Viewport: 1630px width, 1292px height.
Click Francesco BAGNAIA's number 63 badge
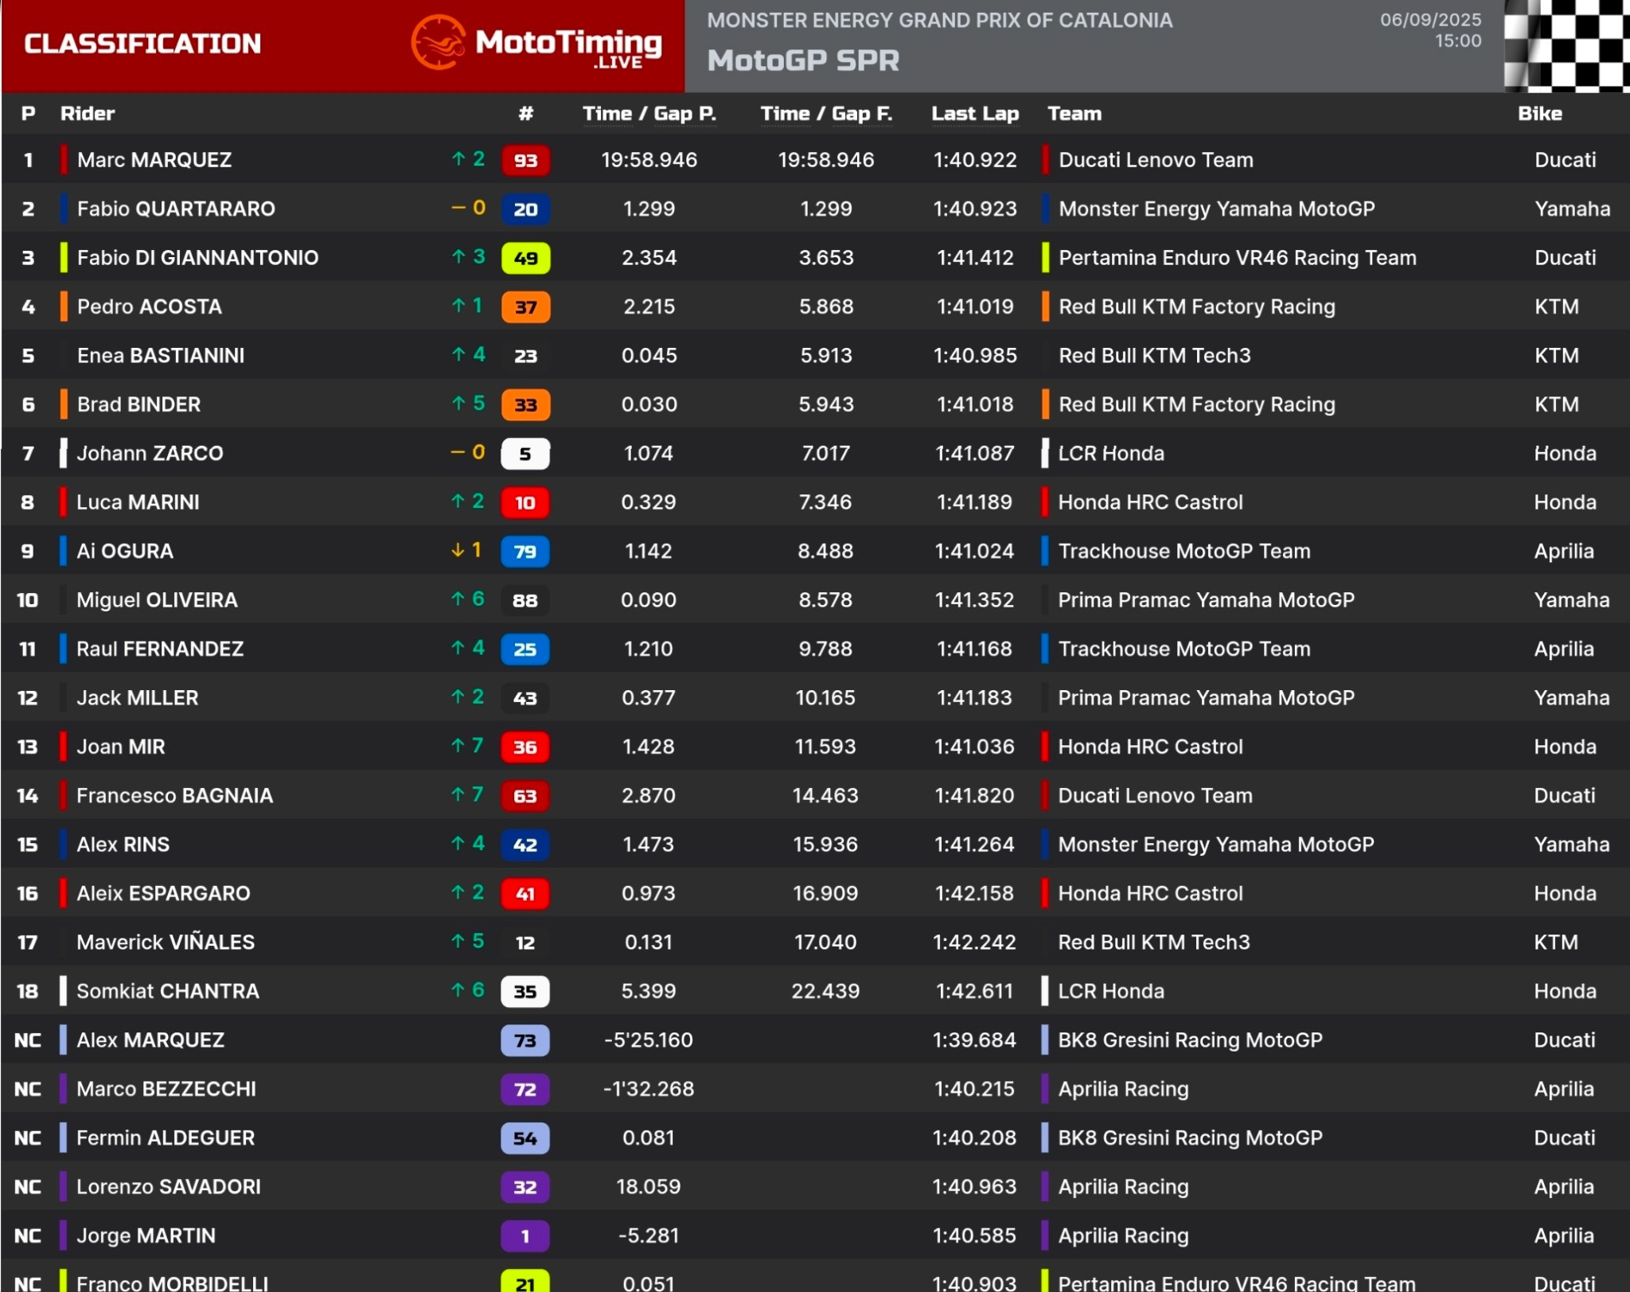coord(525,796)
